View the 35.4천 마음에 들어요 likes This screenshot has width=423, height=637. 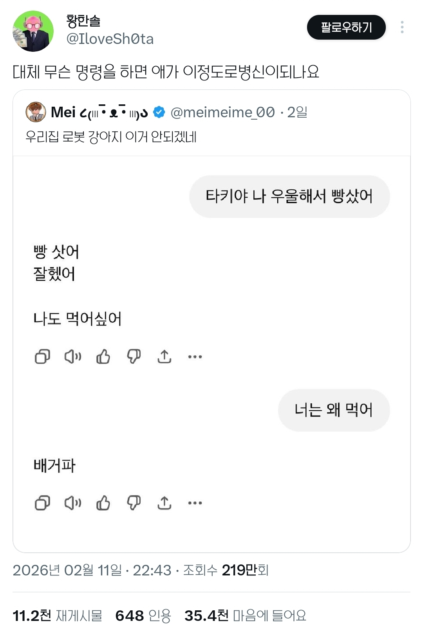(245, 615)
